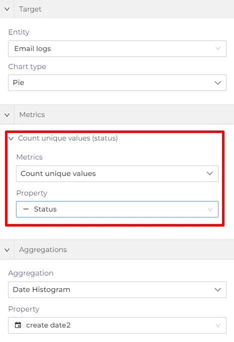Collapse the Target section chevron

coord(7,9)
